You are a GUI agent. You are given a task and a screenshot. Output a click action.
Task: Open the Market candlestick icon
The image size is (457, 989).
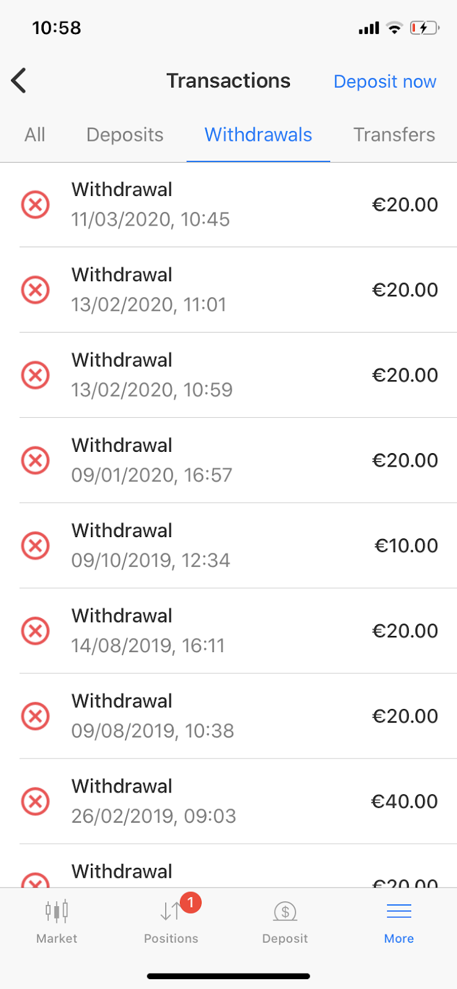pyautogui.click(x=56, y=911)
